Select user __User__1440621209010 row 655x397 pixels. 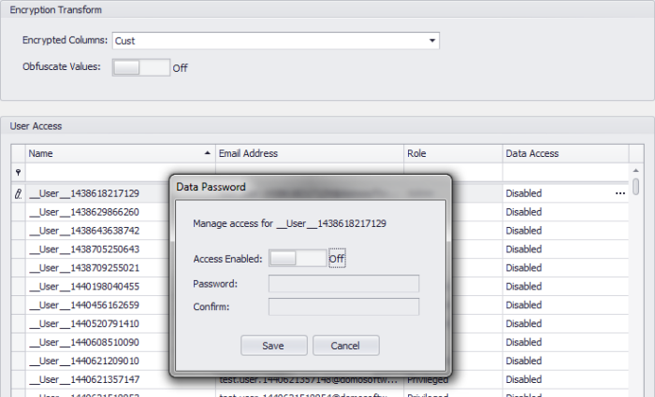pyautogui.click(x=320, y=361)
